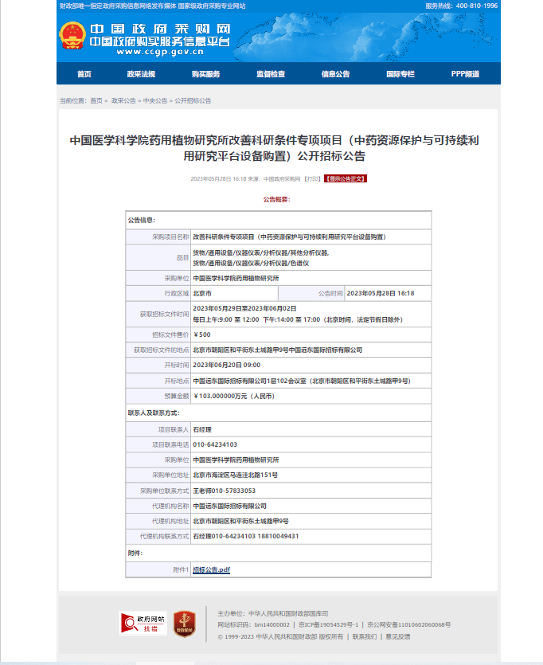Click the 政府网站找错 badge in footer
The width and height of the screenshot is (543, 665).
tap(143, 623)
